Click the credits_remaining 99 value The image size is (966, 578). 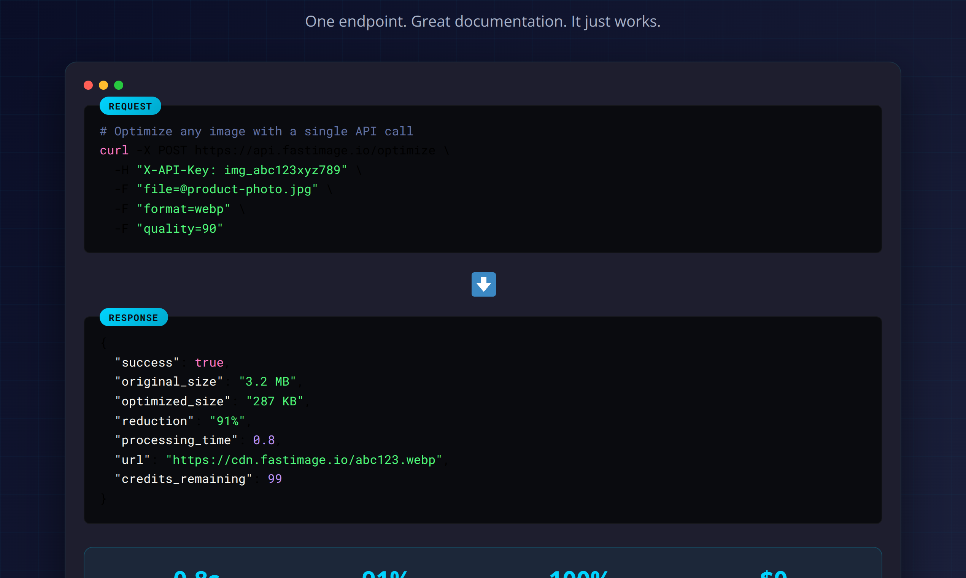click(x=275, y=479)
